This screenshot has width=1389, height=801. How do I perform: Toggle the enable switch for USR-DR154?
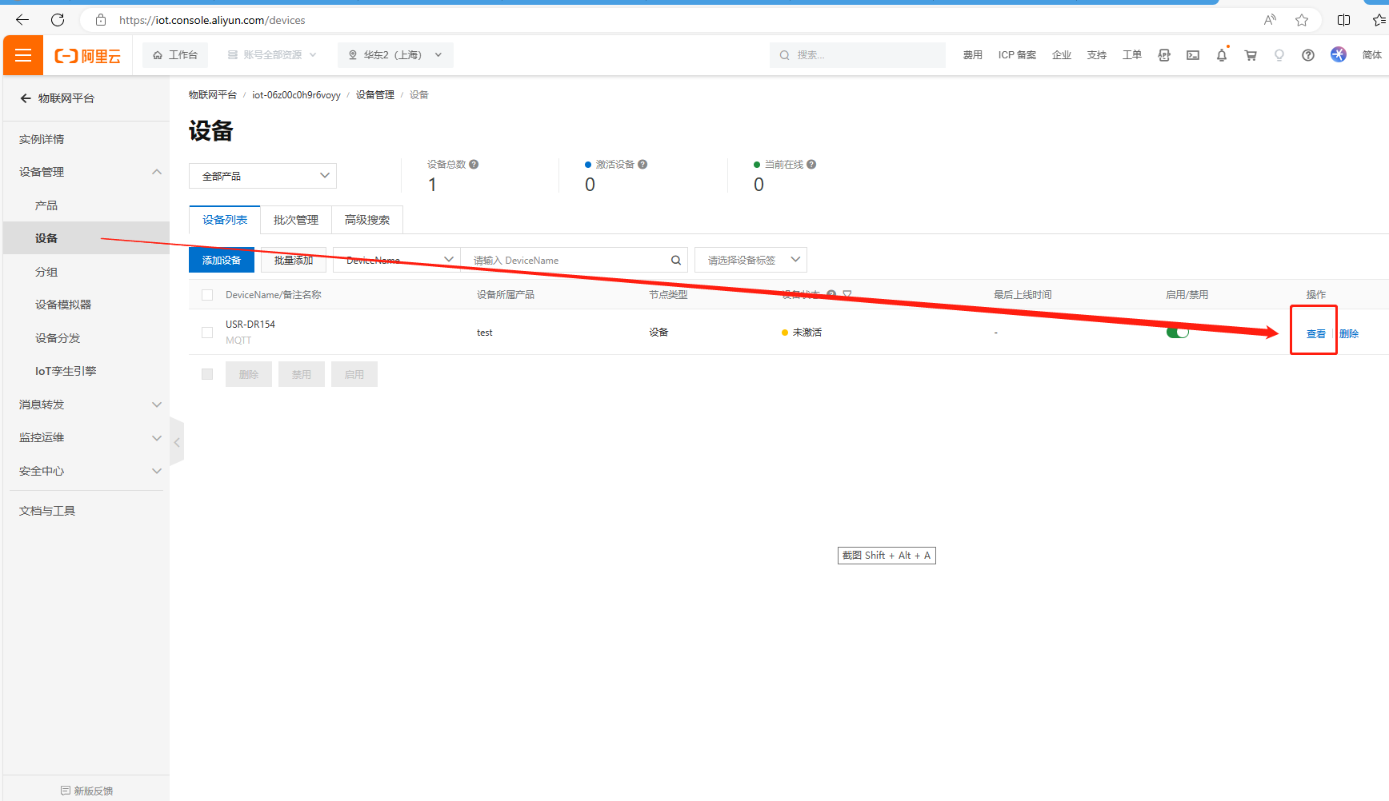pyautogui.click(x=1177, y=333)
